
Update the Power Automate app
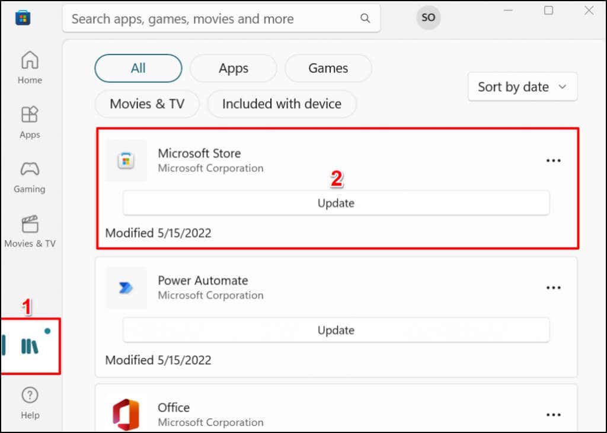pyautogui.click(x=336, y=330)
